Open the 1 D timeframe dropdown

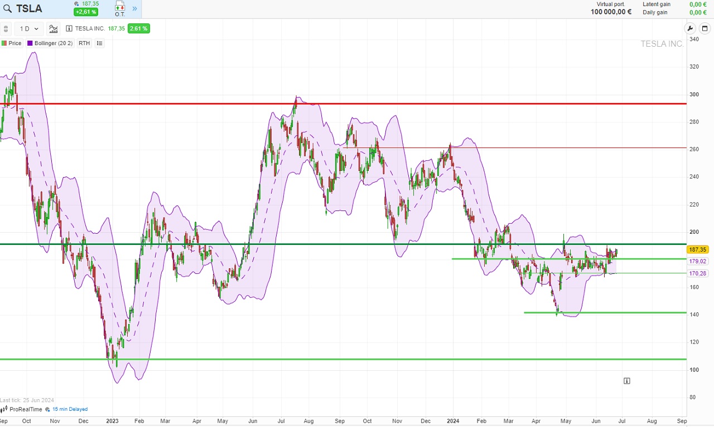[x=29, y=28]
